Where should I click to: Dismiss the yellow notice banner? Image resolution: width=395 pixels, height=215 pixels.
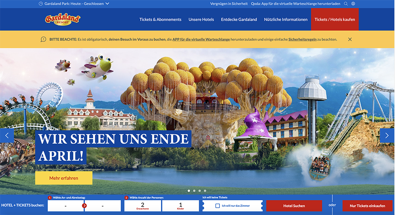350,39
